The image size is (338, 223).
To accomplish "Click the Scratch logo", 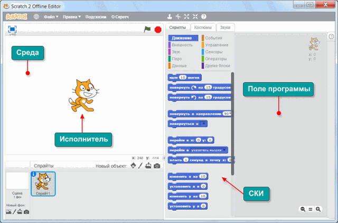I will [x=16, y=16].
